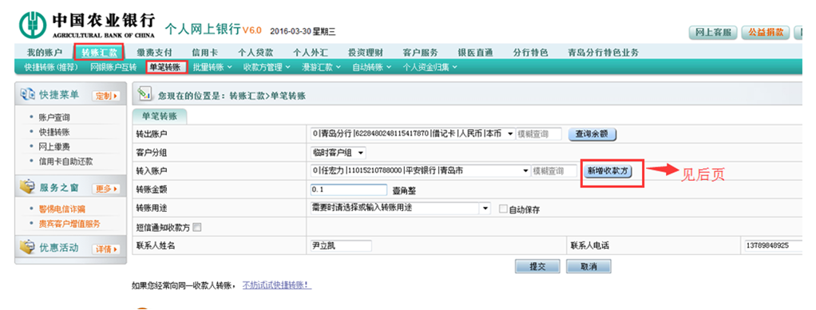The image size is (816, 310).
Task: Toggle 自动保存 checkbox
Action: click(x=503, y=209)
